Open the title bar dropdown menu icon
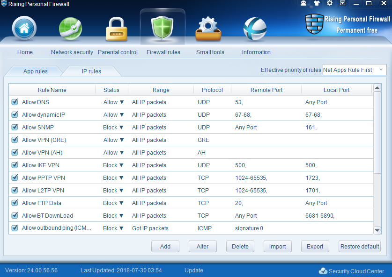The image size is (392, 277). (342, 3)
